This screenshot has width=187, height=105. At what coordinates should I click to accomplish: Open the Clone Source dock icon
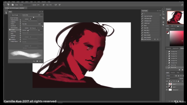163,14
